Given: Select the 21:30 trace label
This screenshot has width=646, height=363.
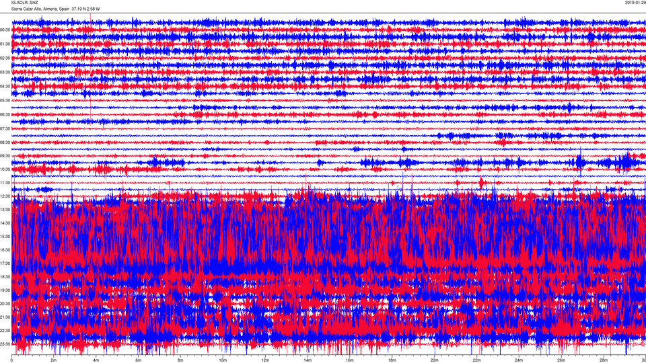Looking at the screenshot, I should [5, 317].
